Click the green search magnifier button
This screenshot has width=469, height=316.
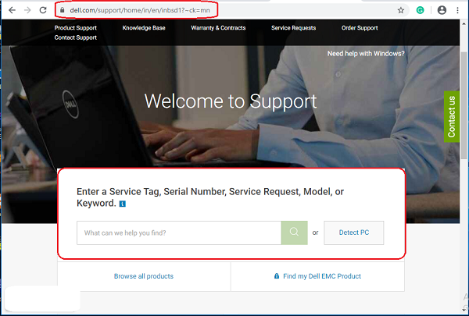(295, 233)
